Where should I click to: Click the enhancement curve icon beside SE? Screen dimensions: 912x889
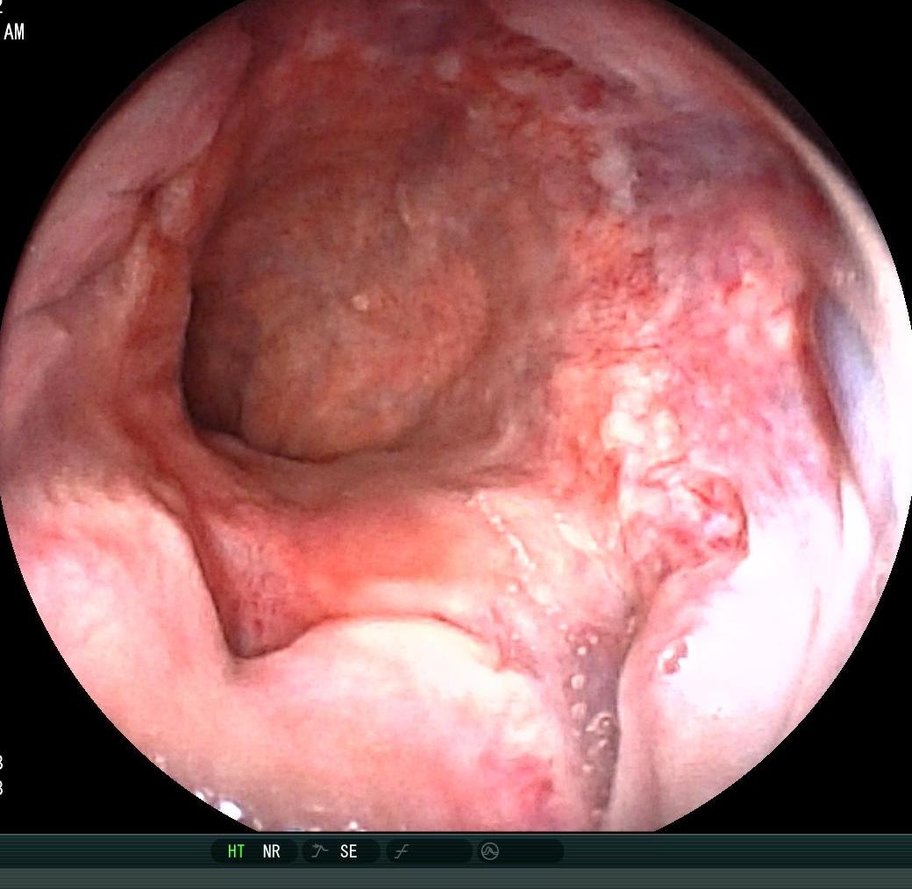pos(319,851)
